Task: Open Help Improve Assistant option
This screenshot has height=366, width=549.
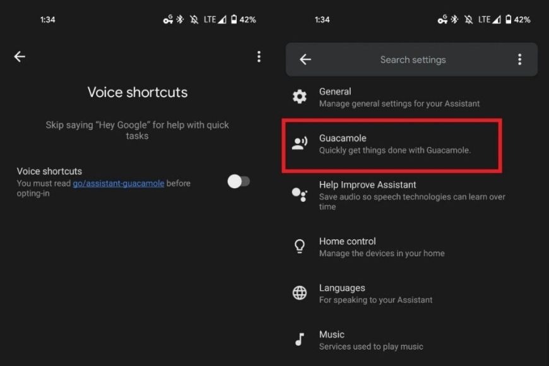Action: (x=411, y=195)
